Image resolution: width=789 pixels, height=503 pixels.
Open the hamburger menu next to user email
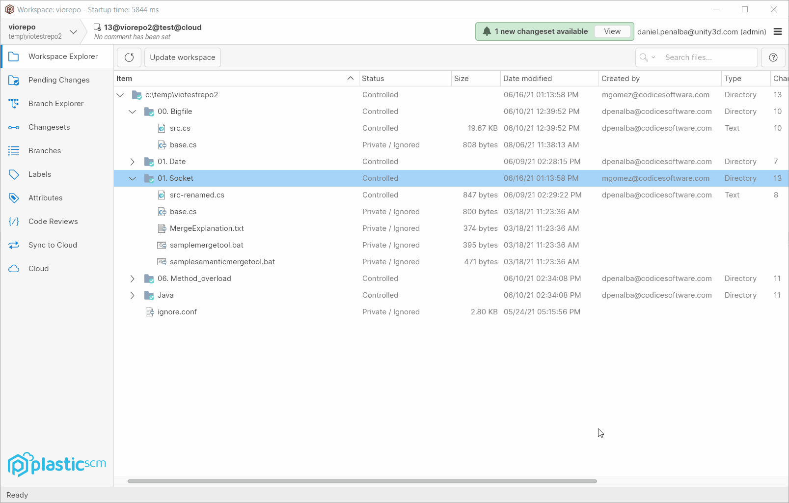[778, 31]
